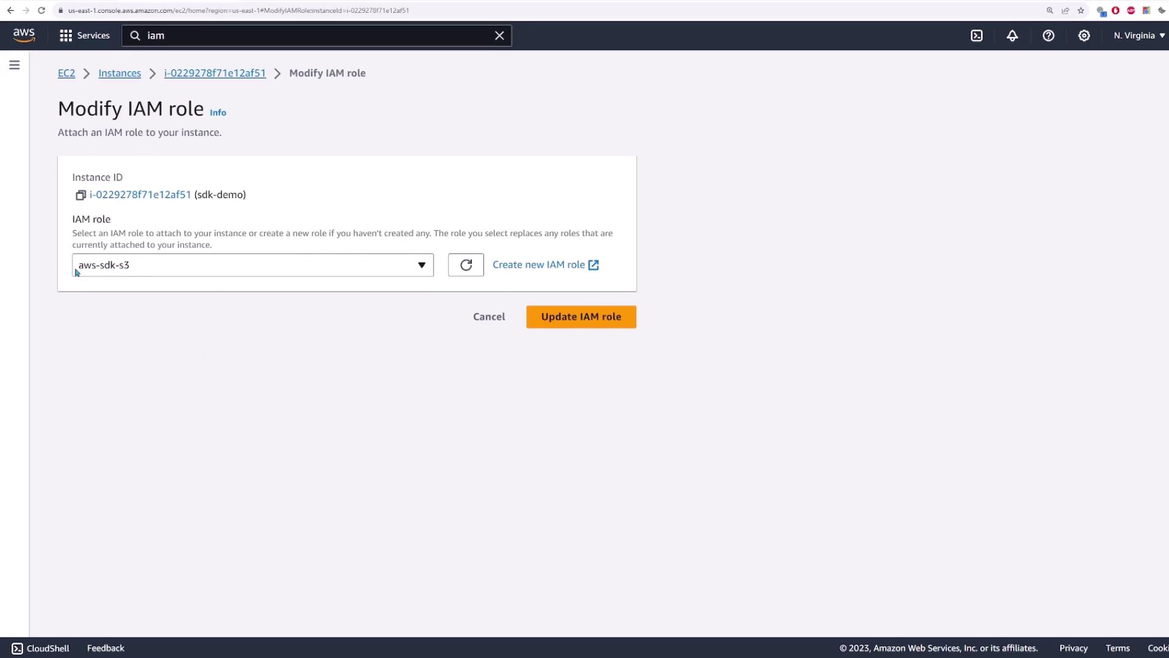Open the help question mark icon

1048,35
